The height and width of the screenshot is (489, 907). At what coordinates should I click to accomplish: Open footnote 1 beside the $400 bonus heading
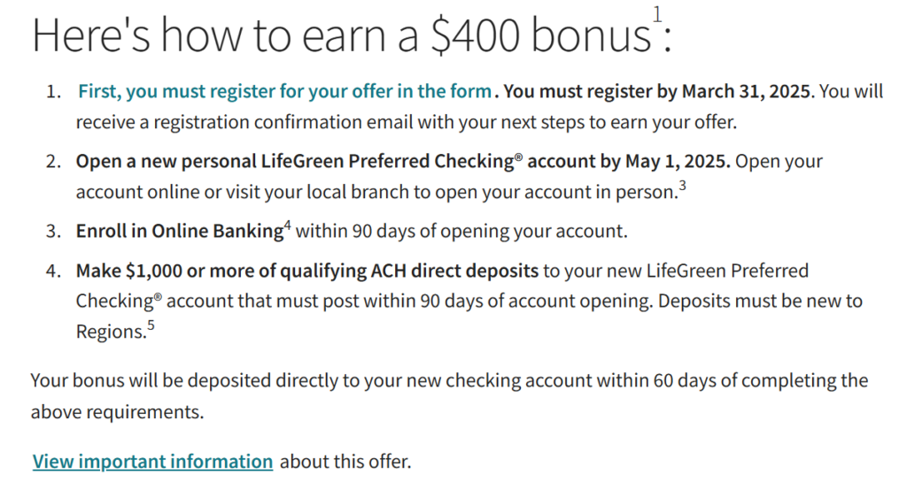pyautogui.click(x=657, y=14)
